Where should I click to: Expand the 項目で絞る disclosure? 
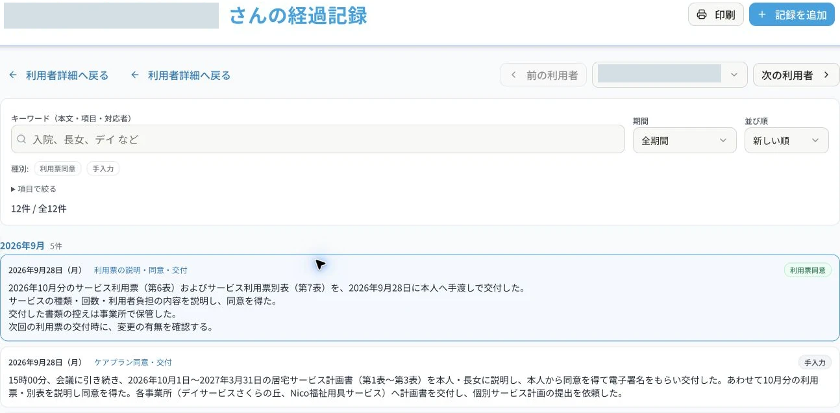[x=34, y=189]
